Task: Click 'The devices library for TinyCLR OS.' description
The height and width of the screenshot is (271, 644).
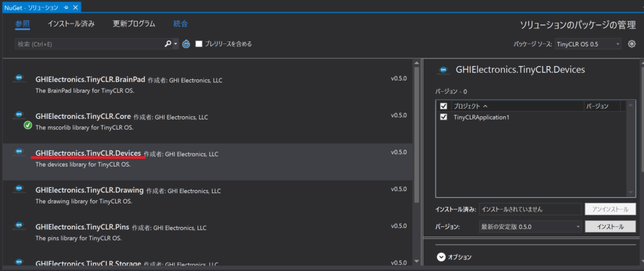Action: click(x=83, y=165)
